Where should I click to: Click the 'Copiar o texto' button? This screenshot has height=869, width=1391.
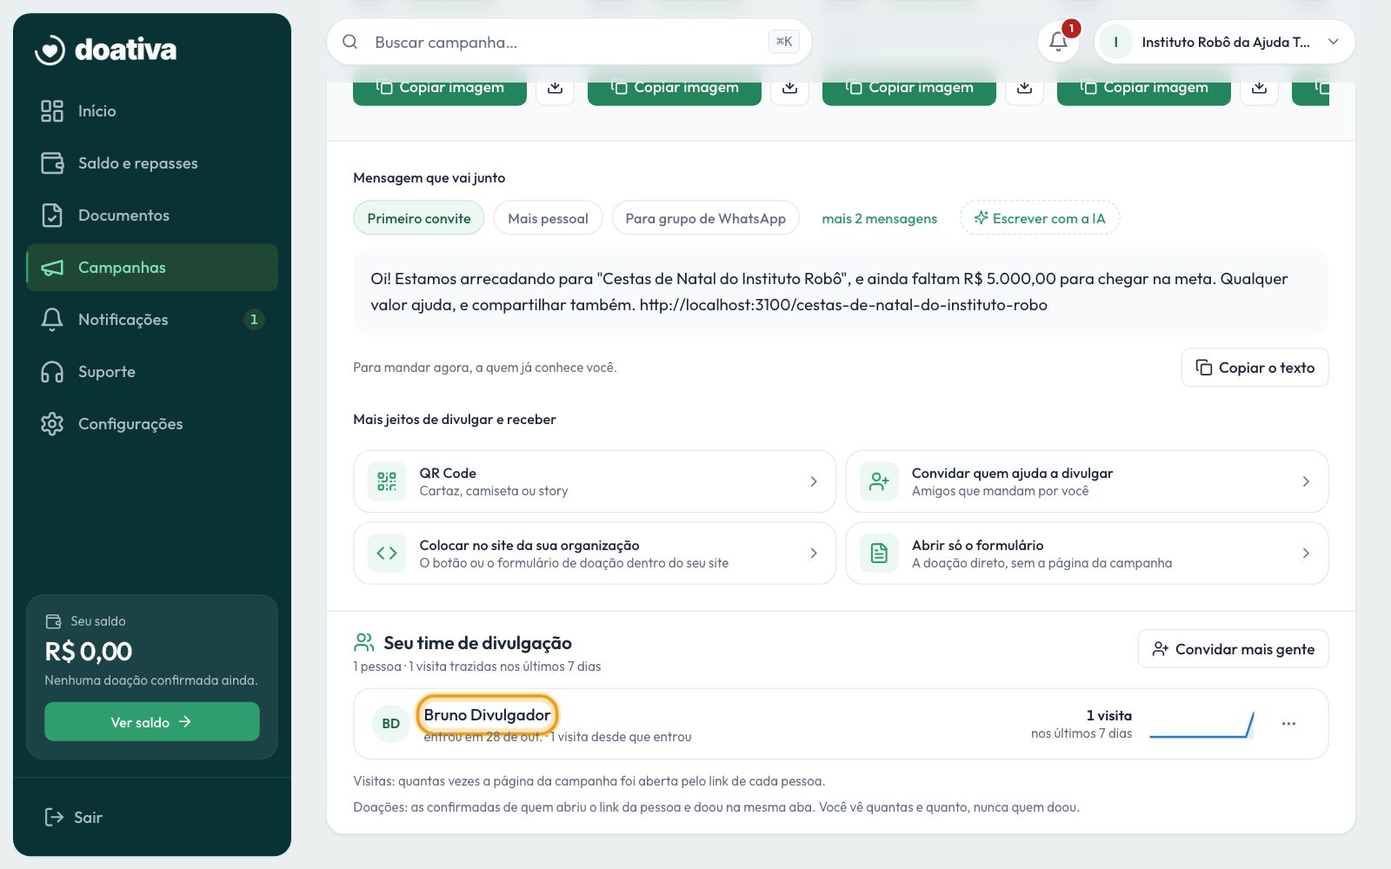coord(1255,368)
